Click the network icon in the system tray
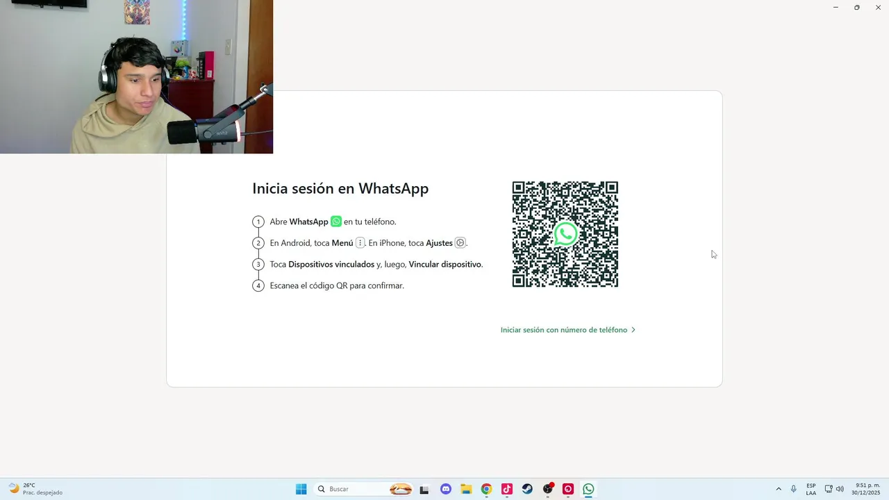 tap(829, 489)
